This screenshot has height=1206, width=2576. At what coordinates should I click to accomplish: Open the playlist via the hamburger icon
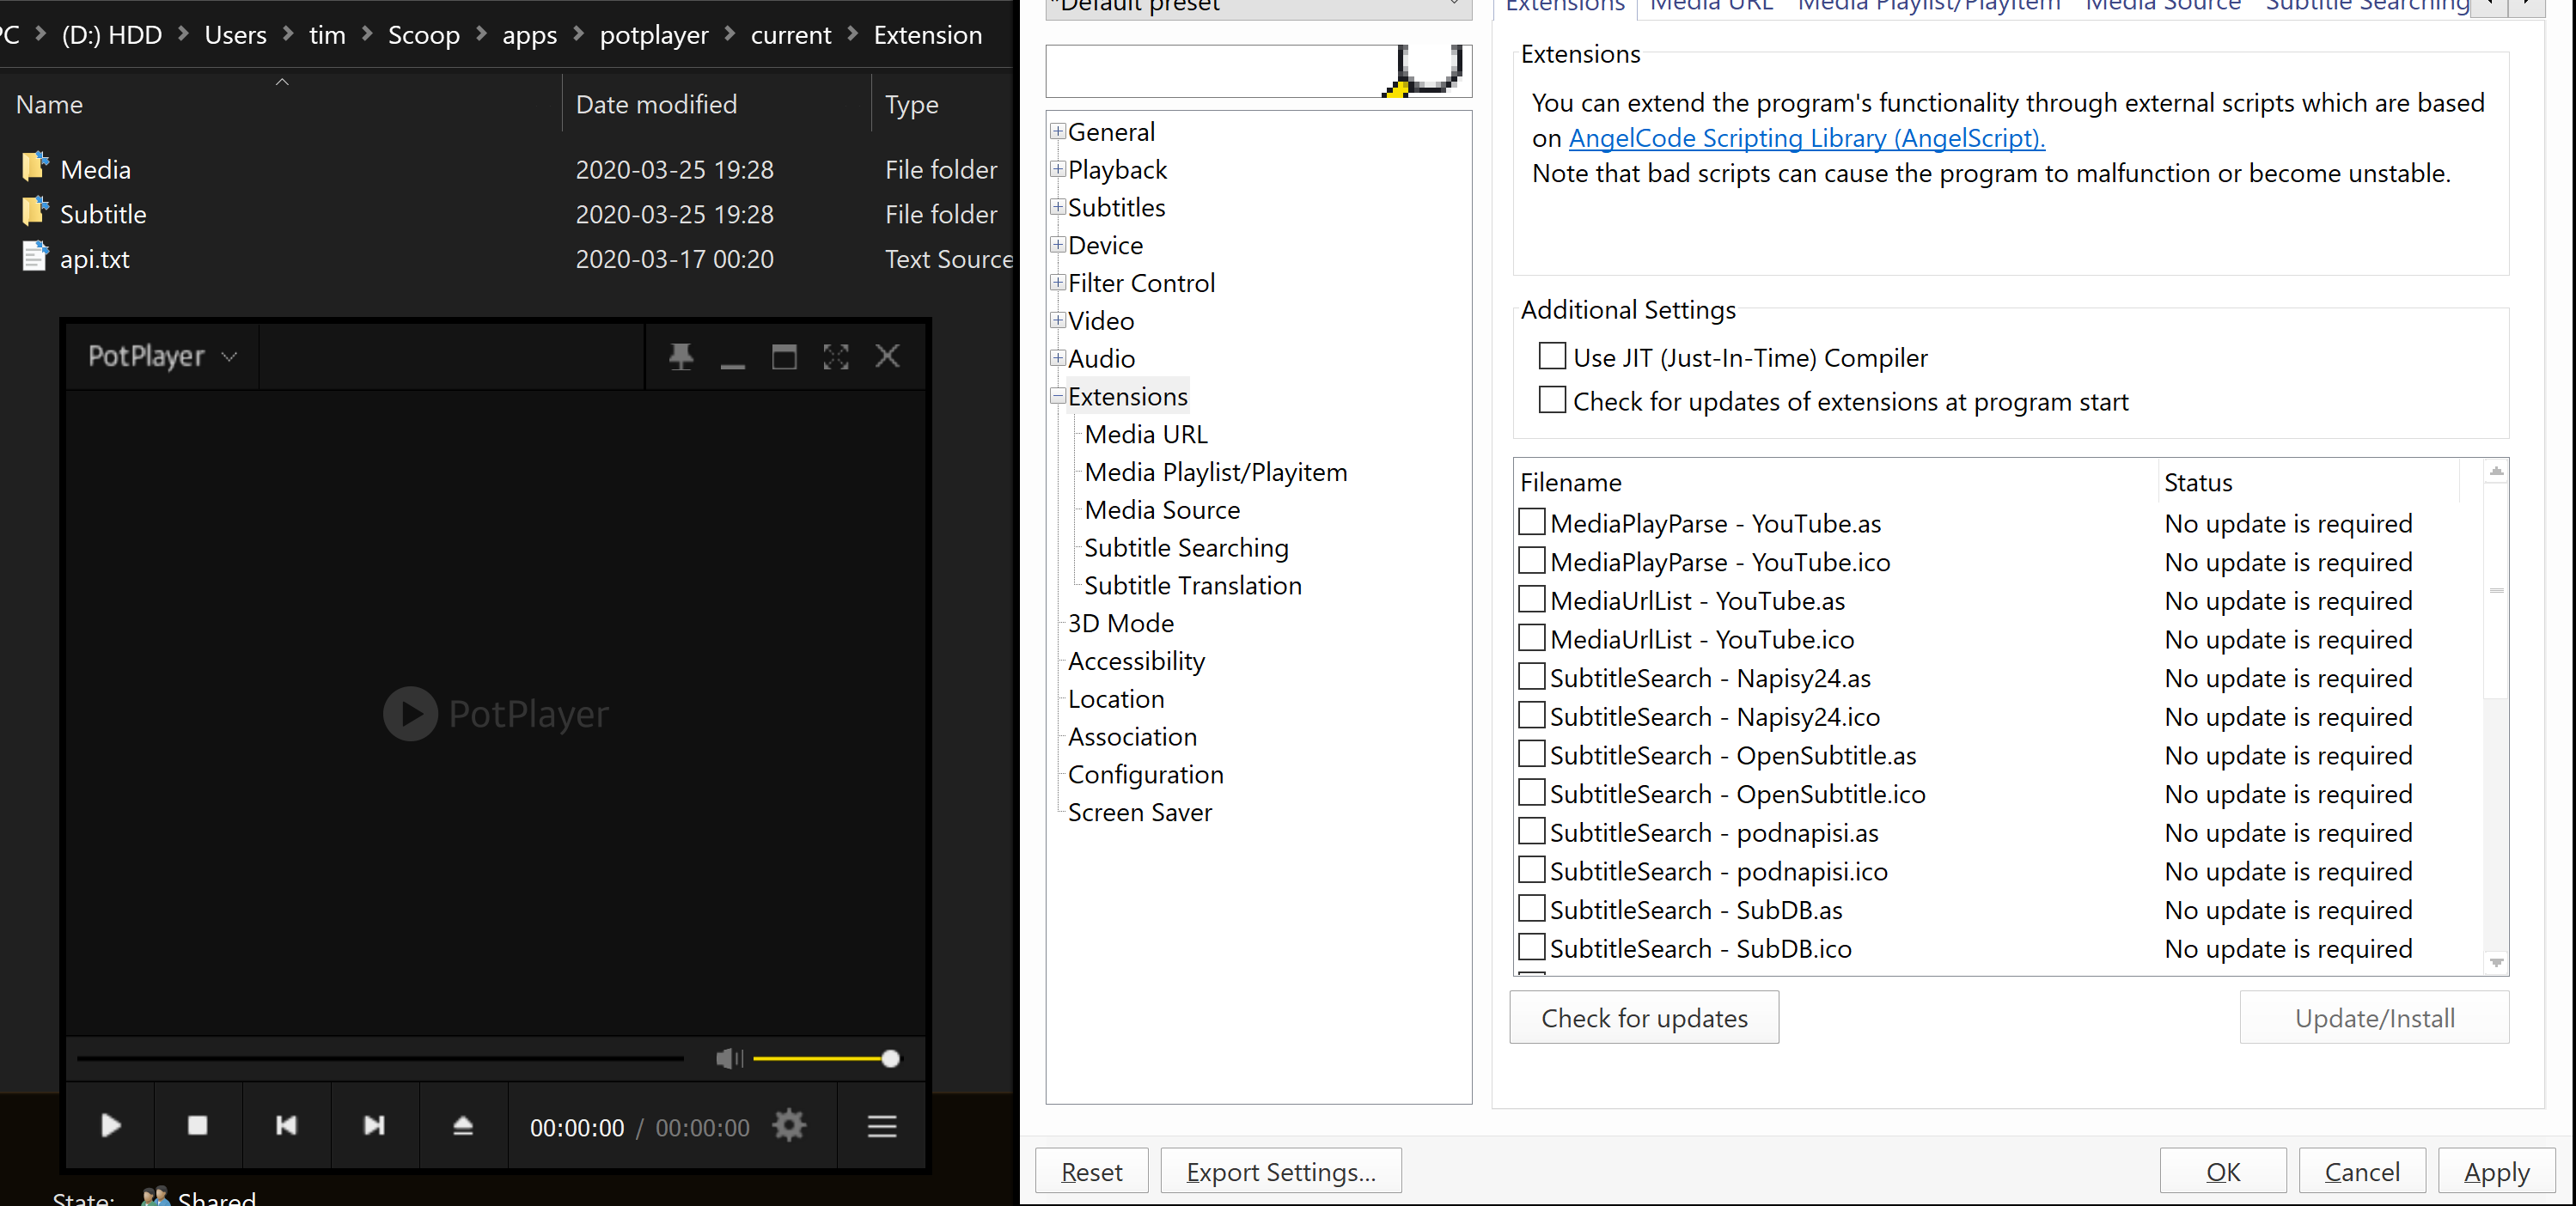pos(881,1126)
